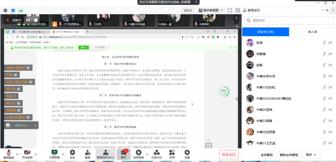Toggle microphone for member 张祺
Viewport: 336px width, 162px height.
(x=324, y=43)
